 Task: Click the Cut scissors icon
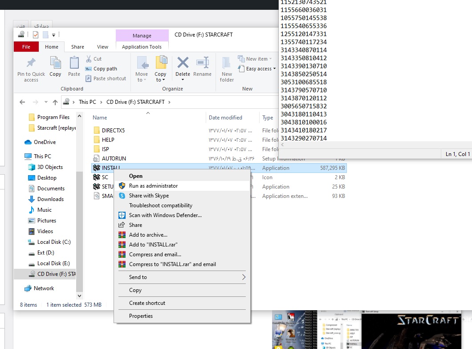pyautogui.click(x=87, y=59)
